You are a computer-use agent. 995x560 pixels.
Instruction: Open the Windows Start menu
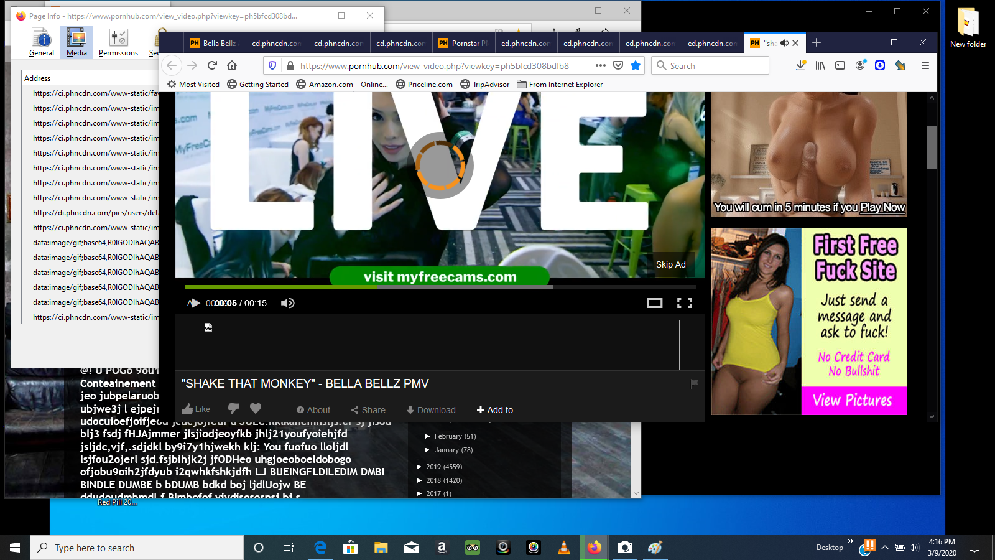pyautogui.click(x=15, y=548)
